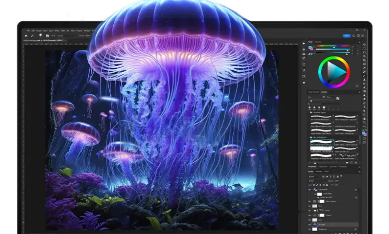Create a new brush group folder icon

pos(347,163)
